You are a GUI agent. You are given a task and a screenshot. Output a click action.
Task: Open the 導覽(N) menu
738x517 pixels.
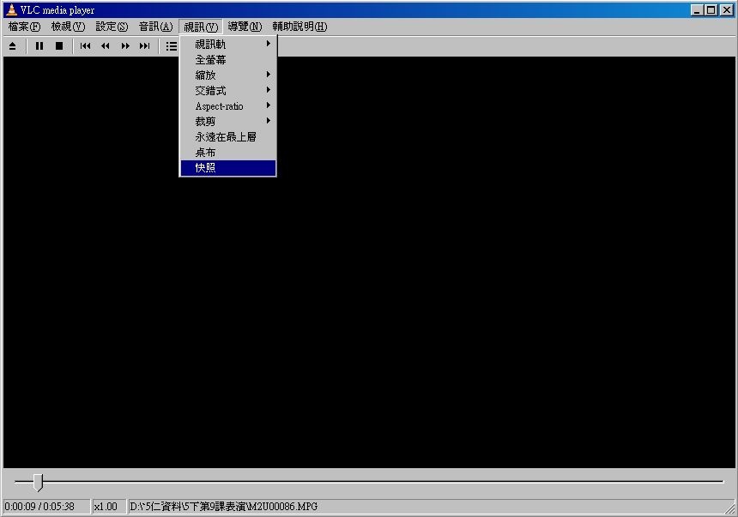click(x=245, y=27)
